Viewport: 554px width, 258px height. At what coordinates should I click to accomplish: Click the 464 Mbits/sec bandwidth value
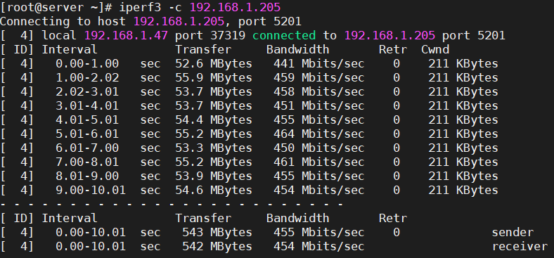click(318, 134)
